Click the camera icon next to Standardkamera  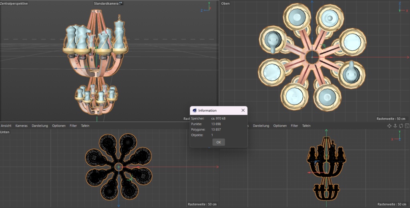coord(121,3)
